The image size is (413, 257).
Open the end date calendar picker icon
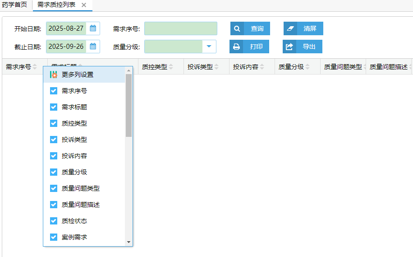pos(93,47)
